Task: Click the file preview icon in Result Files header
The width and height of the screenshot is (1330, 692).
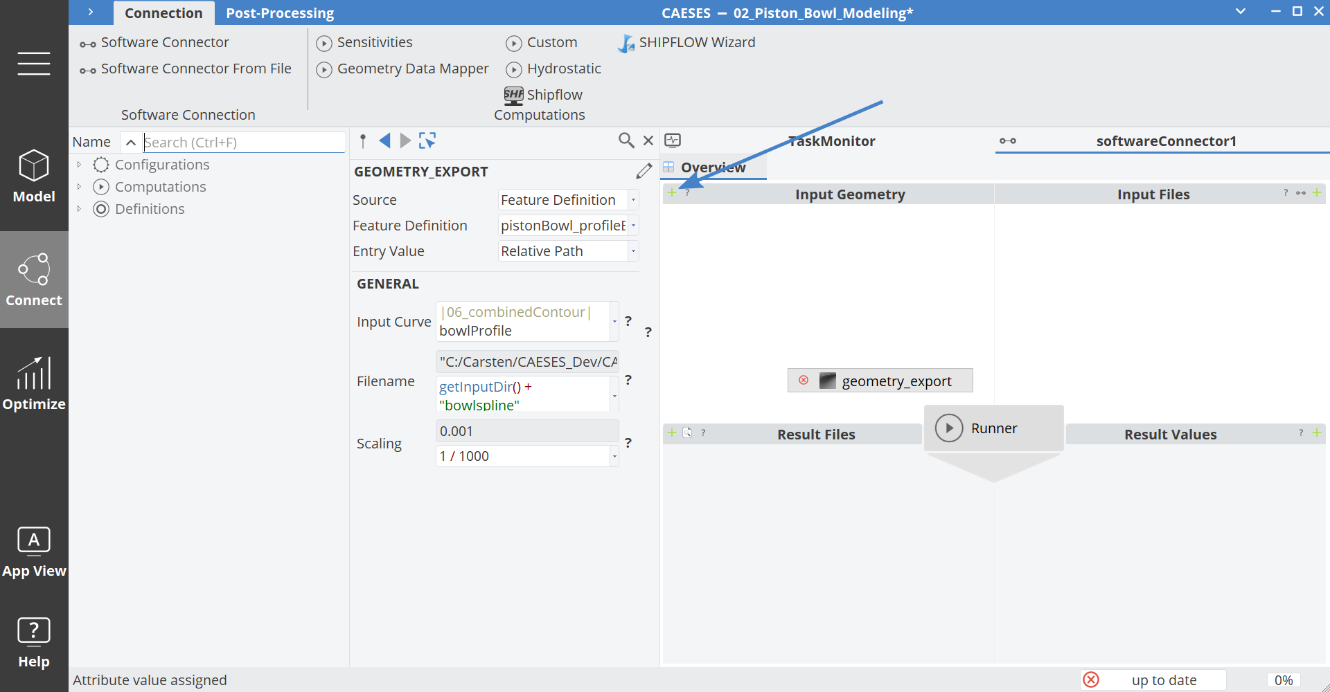Action: pos(687,432)
